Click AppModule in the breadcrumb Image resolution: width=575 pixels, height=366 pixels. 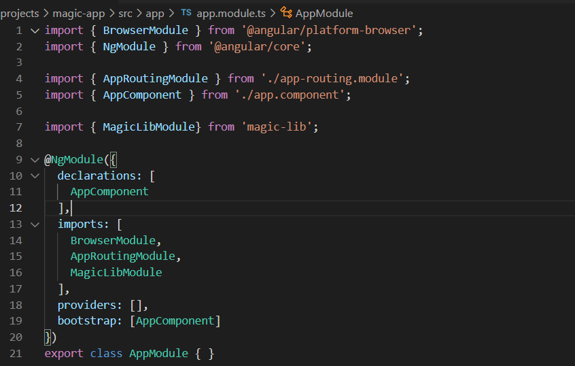point(324,14)
